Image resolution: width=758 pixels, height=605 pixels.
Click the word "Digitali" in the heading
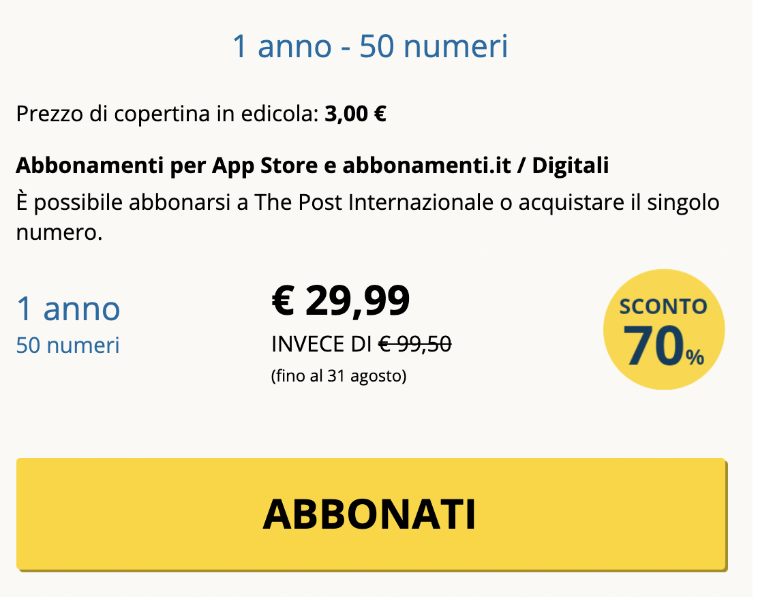click(x=570, y=165)
